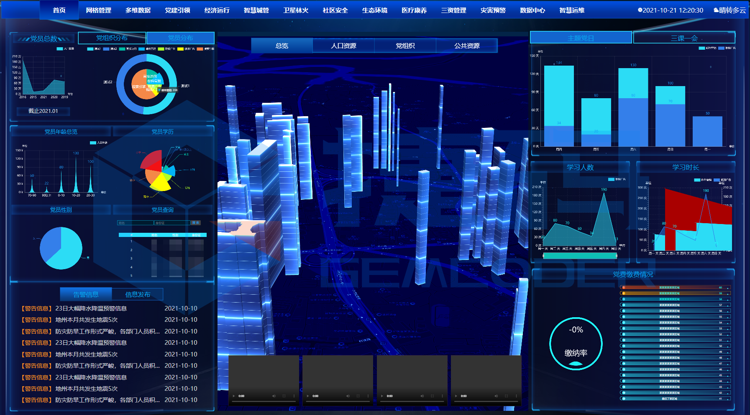Open first 警告信息 about 降水降温预警
The image size is (750, 415).
click(91, 308)
